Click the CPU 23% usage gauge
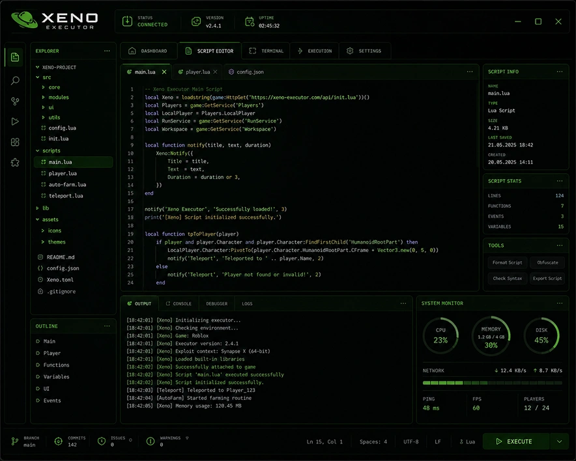This screenshot has height=461, width=576. pyautogui.click(x=440, y=336)
